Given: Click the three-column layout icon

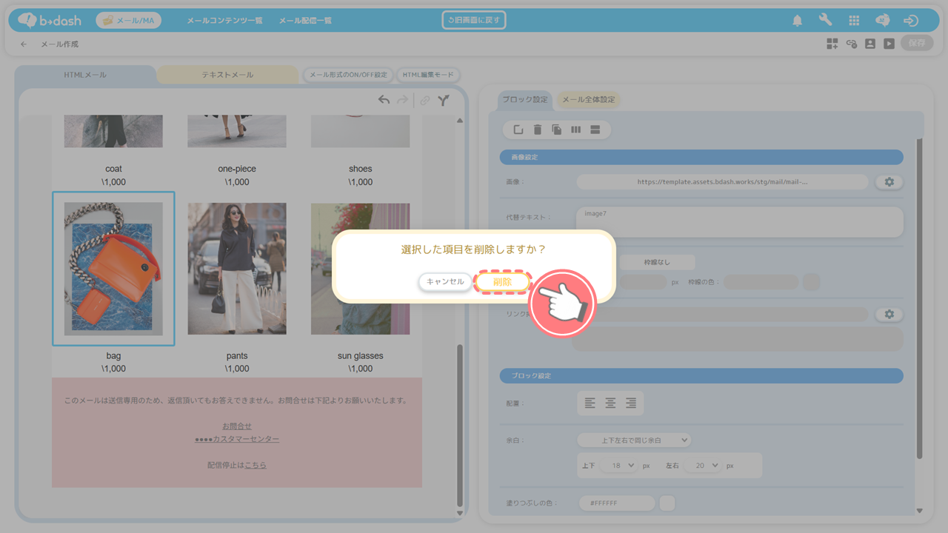Looking at the screenshot, I should [x=576, y=130].
